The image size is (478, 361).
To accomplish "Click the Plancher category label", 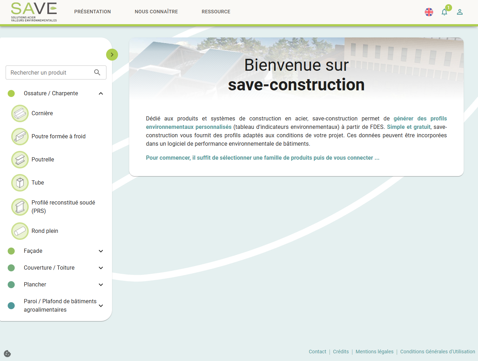I will [35, 285].
